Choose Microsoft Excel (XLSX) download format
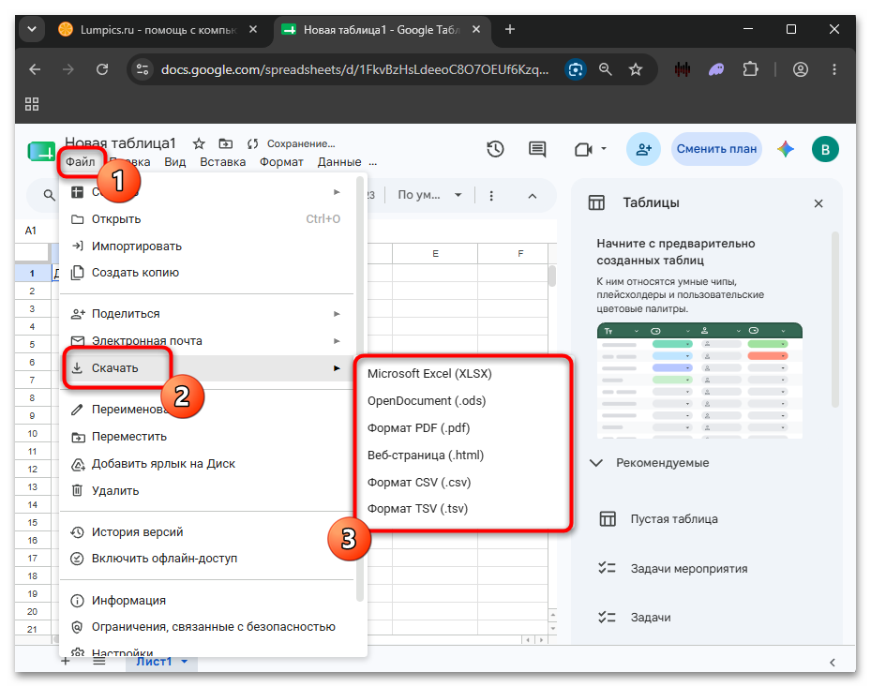This screenshot has height=687, width=871. point(429,374)
